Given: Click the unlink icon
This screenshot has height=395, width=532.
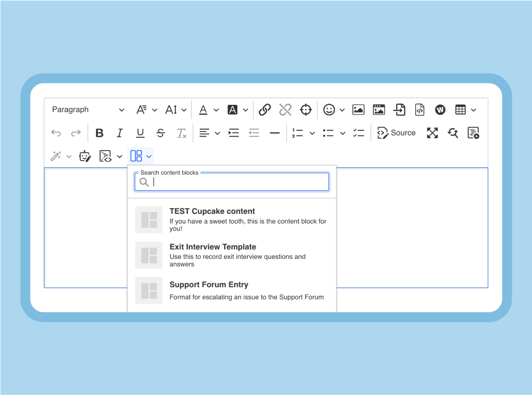Looking at the screenshot, I should [x=285, y=110].
